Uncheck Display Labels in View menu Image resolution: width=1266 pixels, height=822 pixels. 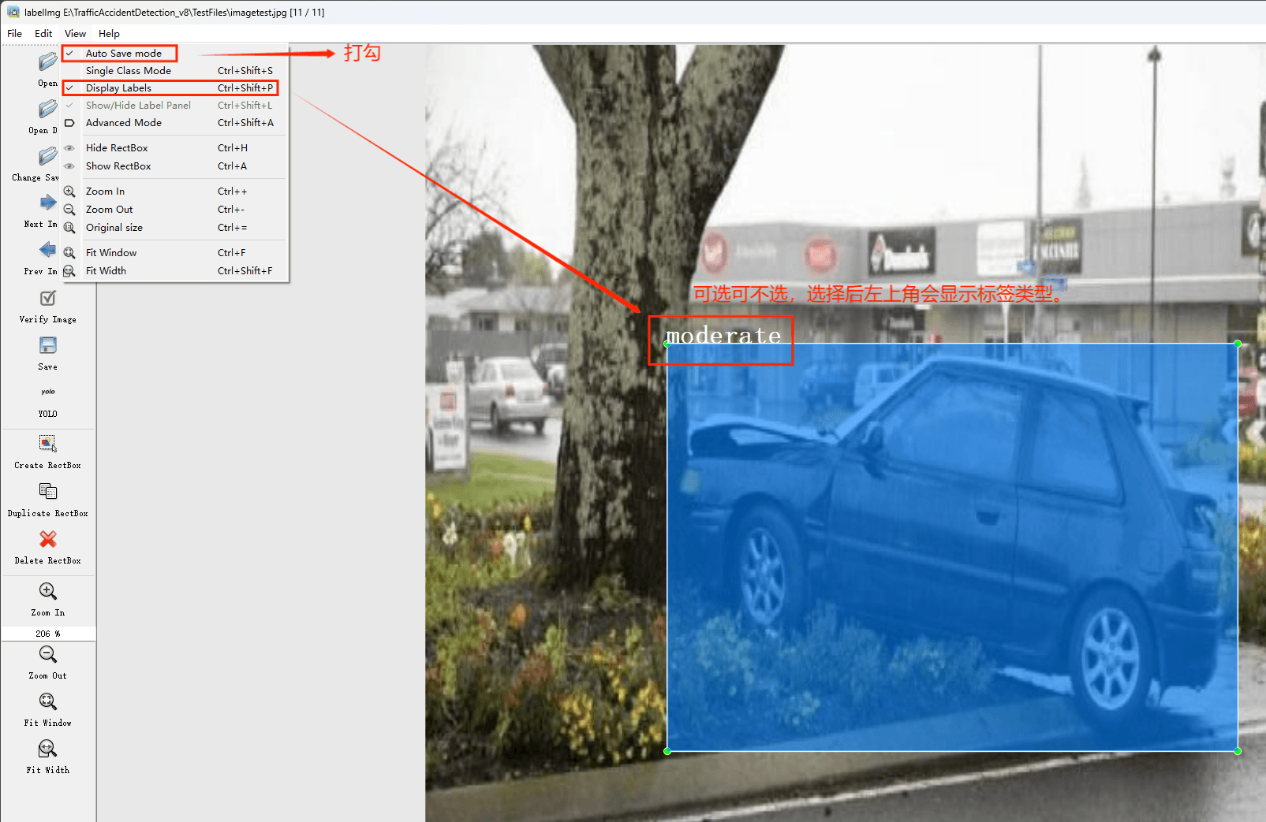tap(118, 88)
